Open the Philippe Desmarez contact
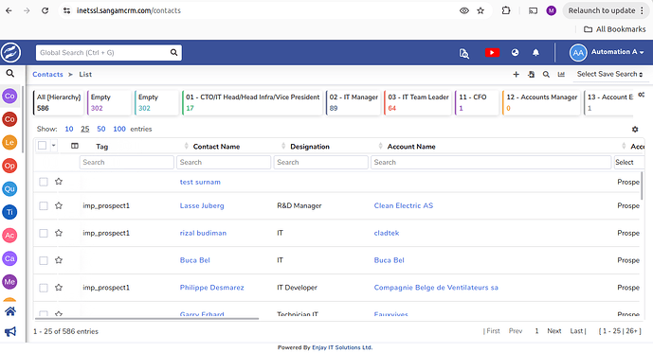Screen dimensions: 653x353 pos(211,288)
